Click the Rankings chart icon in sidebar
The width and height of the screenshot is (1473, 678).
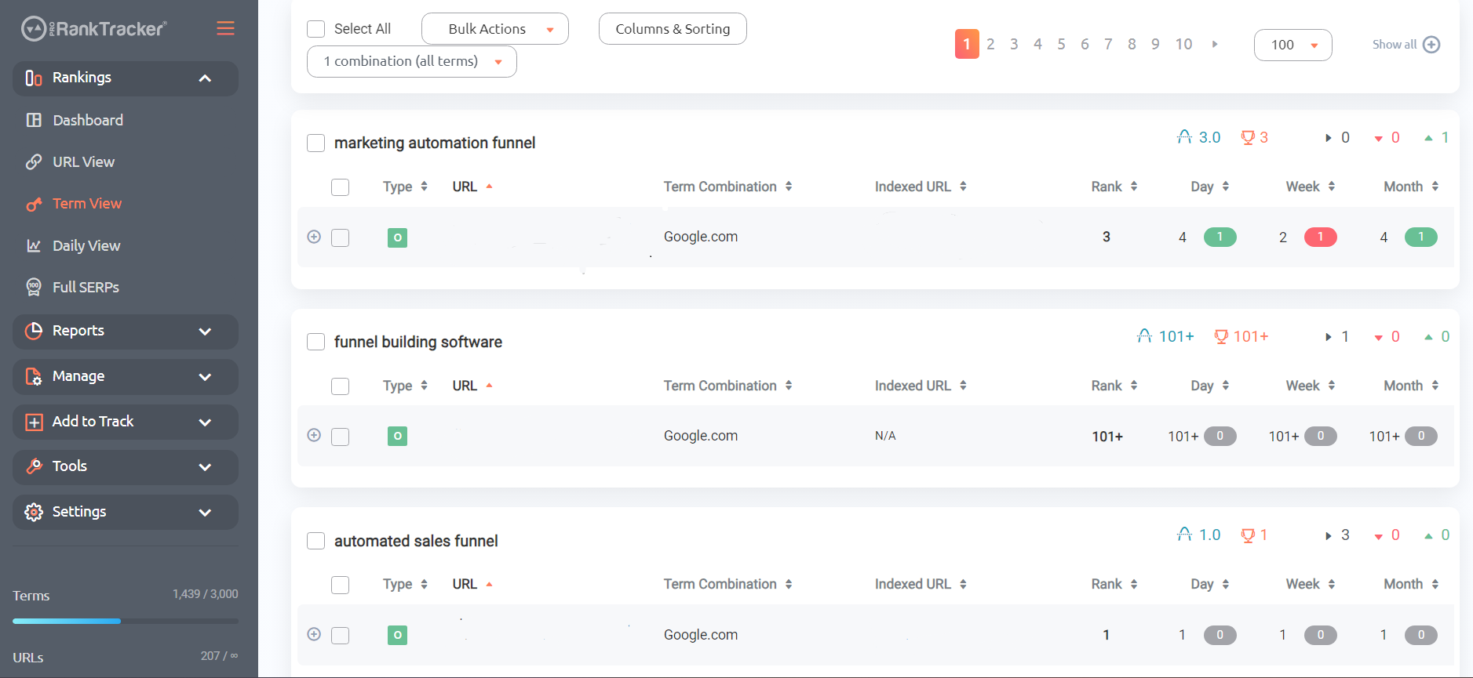click(x=34, y=78)
